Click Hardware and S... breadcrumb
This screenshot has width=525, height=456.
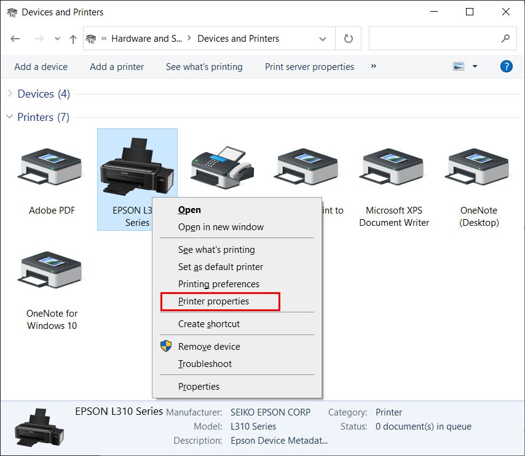coord(147,39)
